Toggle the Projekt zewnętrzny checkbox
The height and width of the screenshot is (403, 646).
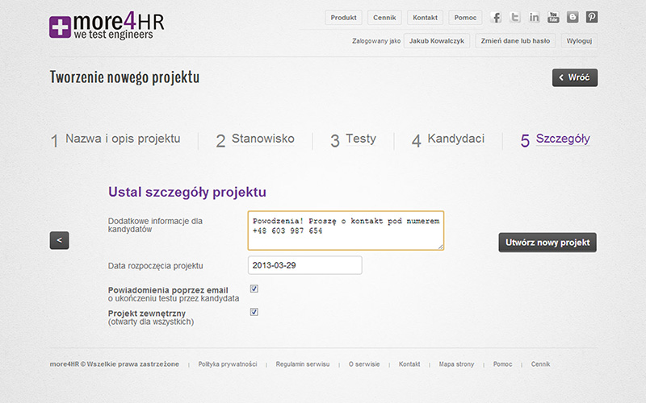click(x=254, y=312)
